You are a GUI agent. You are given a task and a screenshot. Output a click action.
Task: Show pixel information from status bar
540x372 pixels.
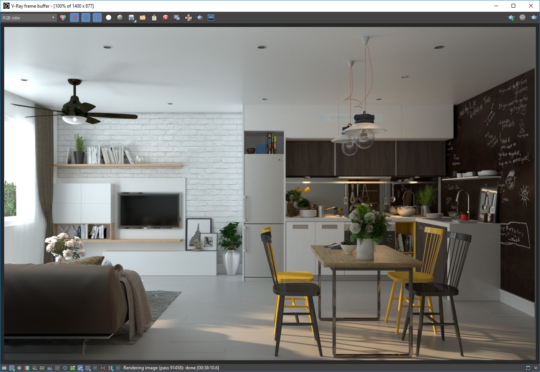pyautogui.click(x=19, y=368)
